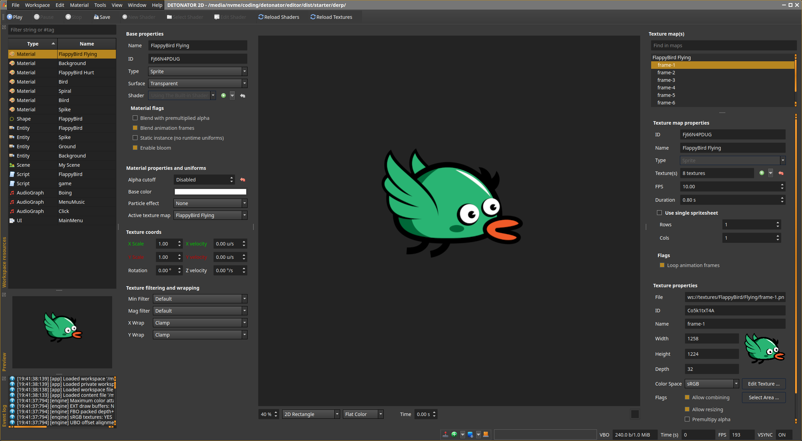Click the white Base color swatch
The height and width of the screenshot is (441, 802).
pyautogui.click(x=210, y=192)
